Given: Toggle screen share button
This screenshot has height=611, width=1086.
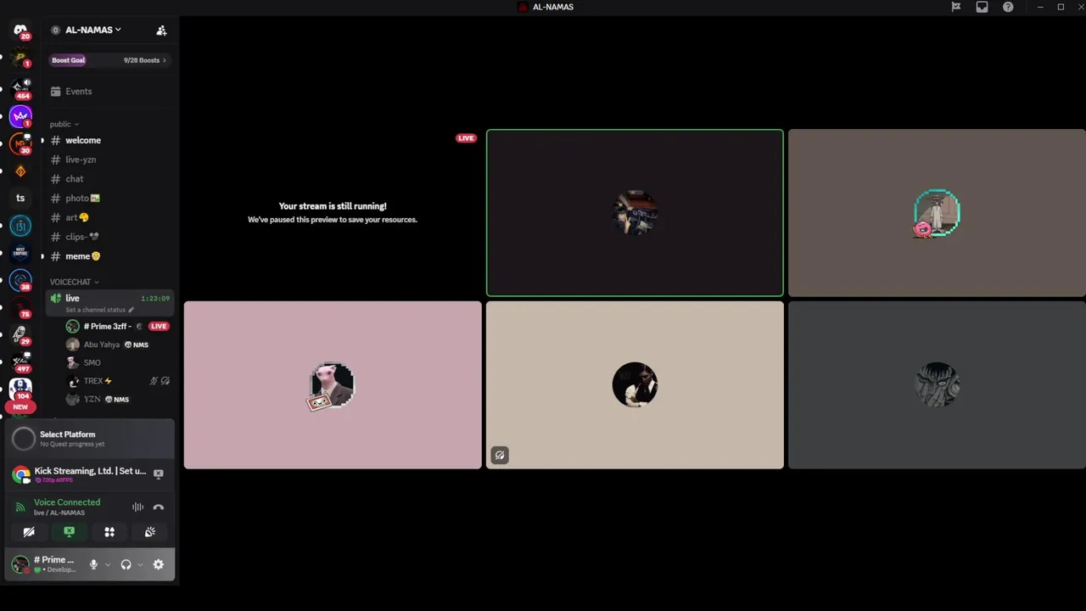Looking at the screenshot, I should click(x=69, y=532).
